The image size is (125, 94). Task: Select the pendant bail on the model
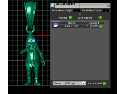[x=30, y=15]
